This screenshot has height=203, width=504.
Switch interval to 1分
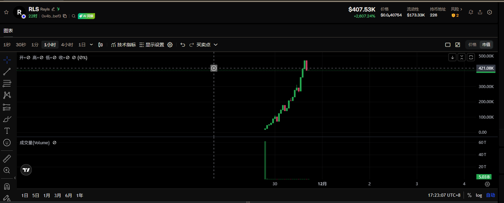(x=35, y=44)
